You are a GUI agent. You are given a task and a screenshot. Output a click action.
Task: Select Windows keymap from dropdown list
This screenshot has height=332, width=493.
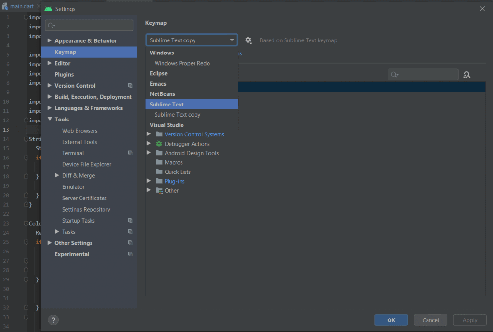(x=192, y=53)
